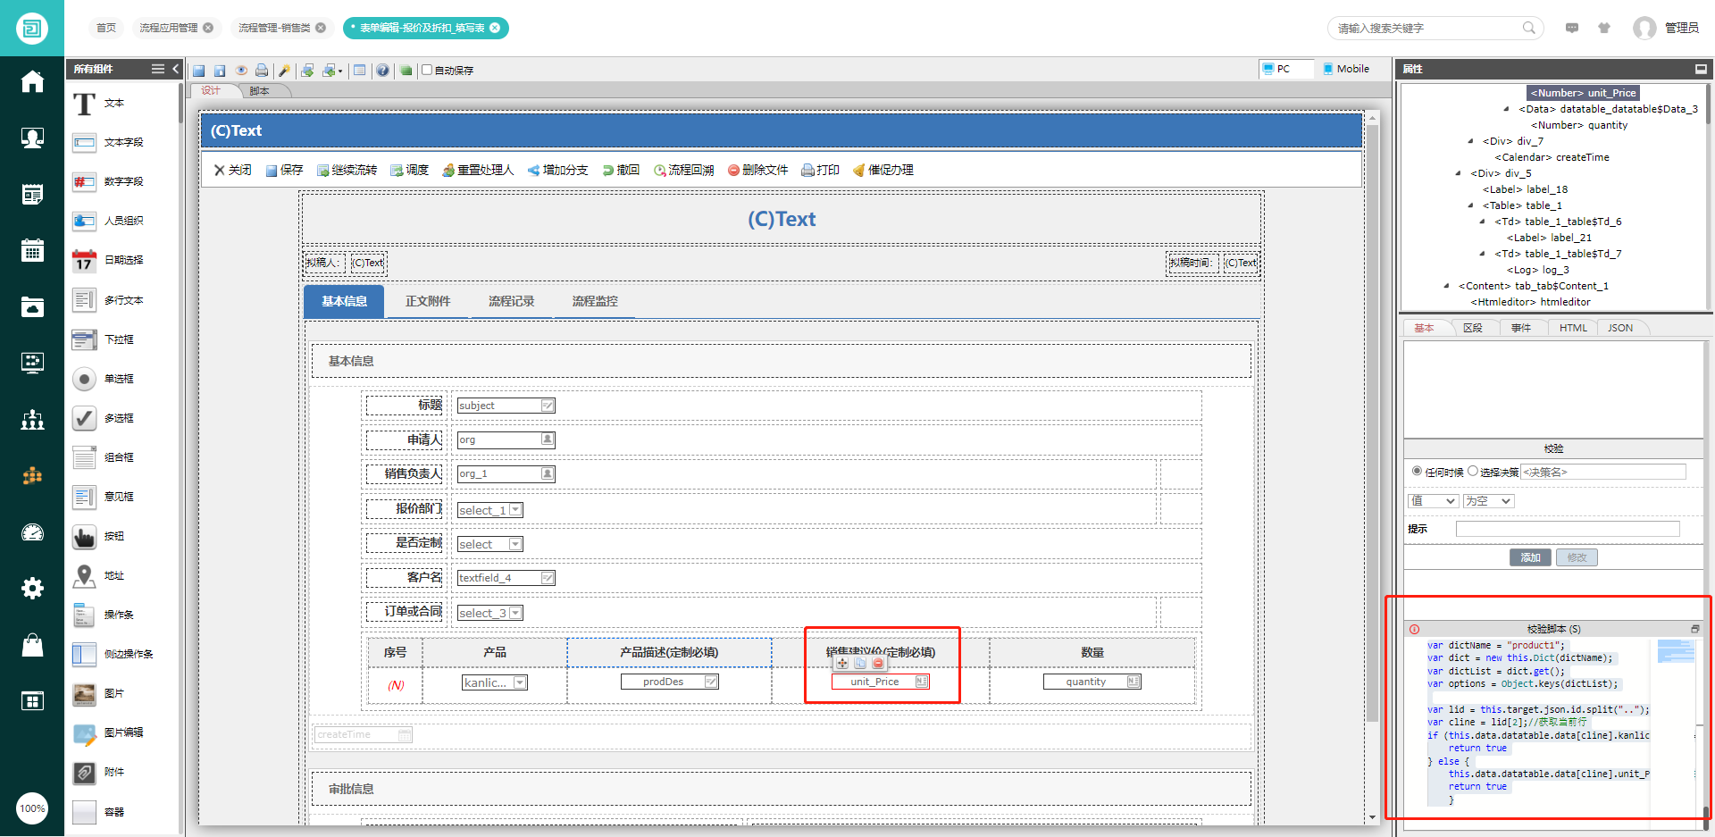Open the JSON tab in the properties panel
1715x837 pixels.
pos(1621,327)
